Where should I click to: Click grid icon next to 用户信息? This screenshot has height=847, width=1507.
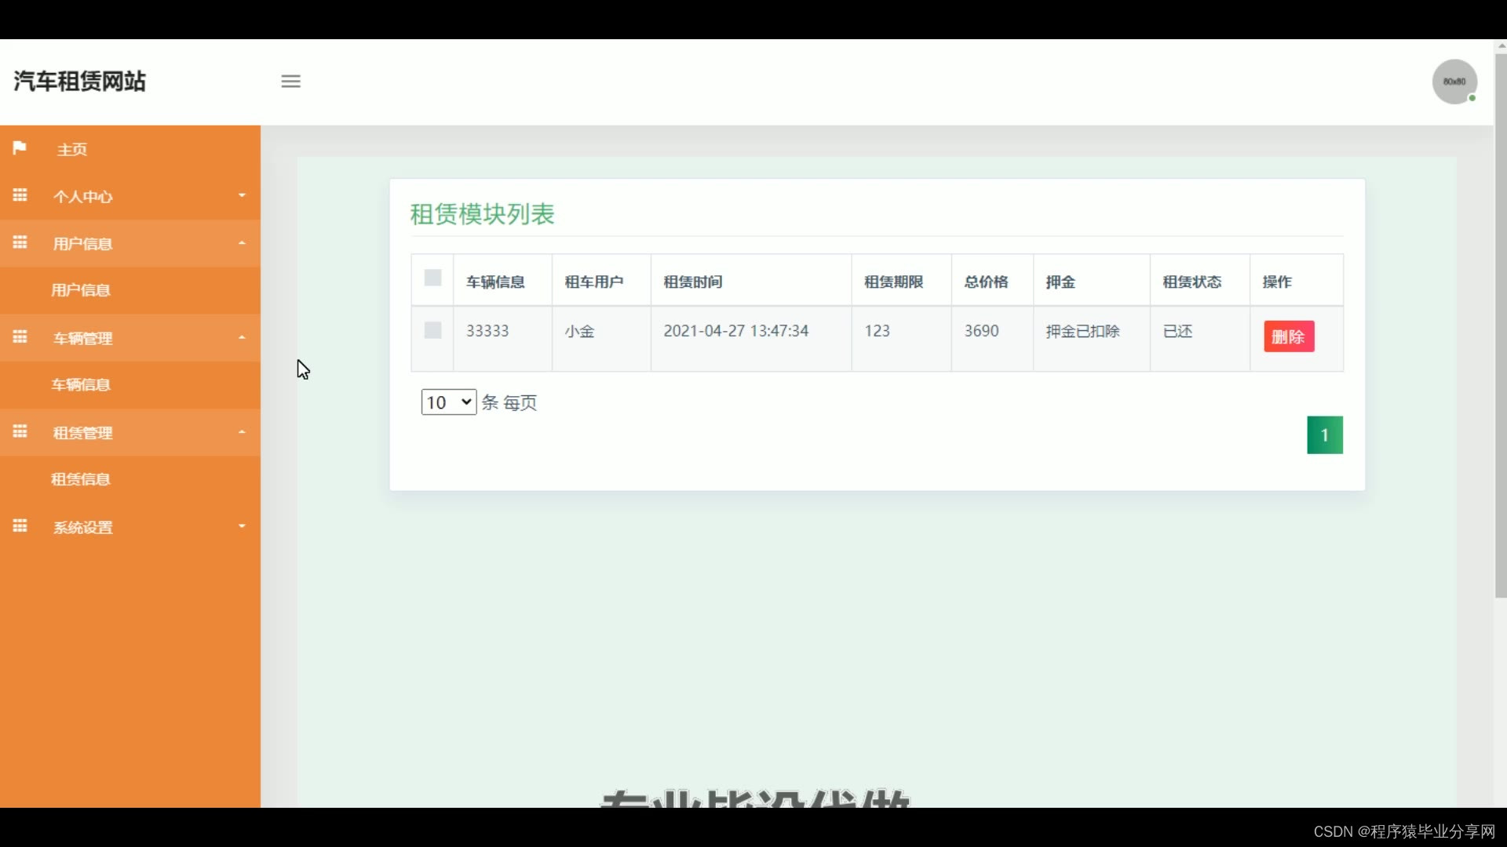point(20,242)
